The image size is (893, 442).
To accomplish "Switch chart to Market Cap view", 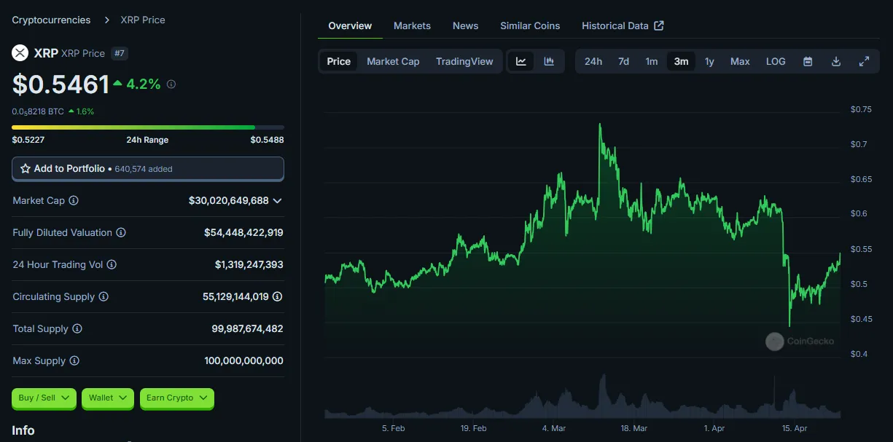I will pos(393,61).
